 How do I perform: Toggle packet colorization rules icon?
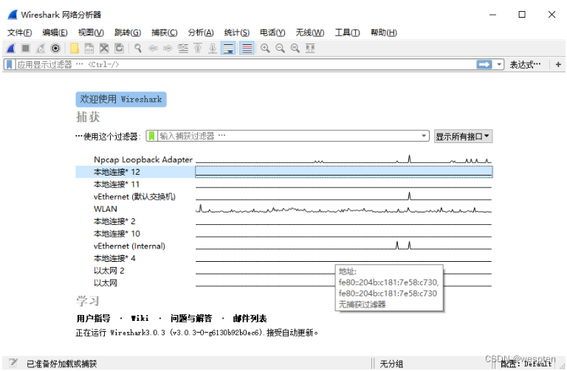[x=247, y=48]
